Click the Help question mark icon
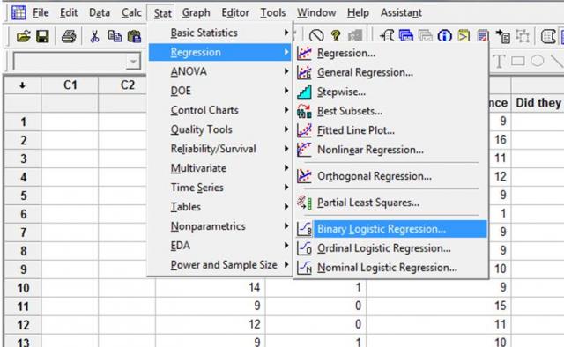This screenshot has width=564, height=347. pos(336,35)
